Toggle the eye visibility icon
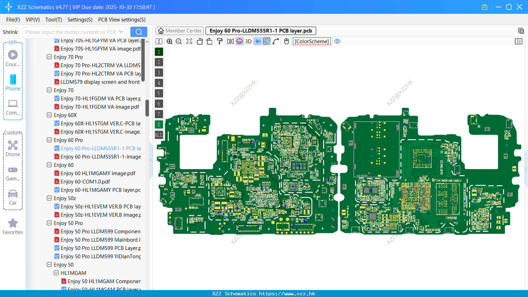The image size is (528, 297). (337, 41)
